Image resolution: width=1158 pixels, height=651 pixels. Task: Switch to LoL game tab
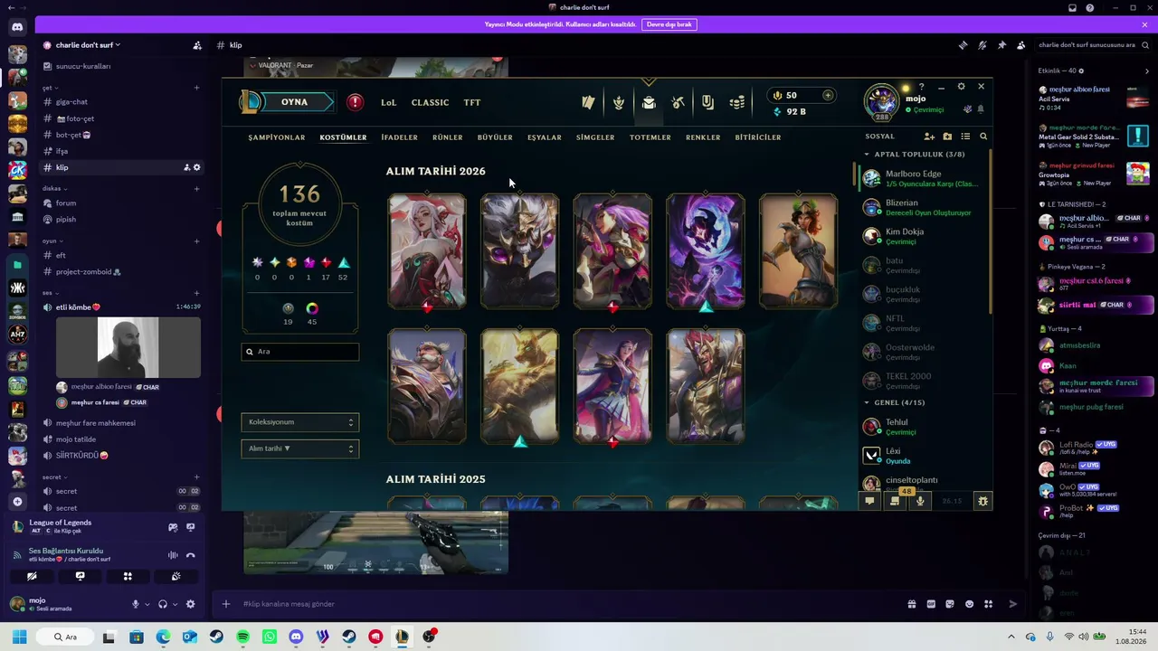pos(388,102)
